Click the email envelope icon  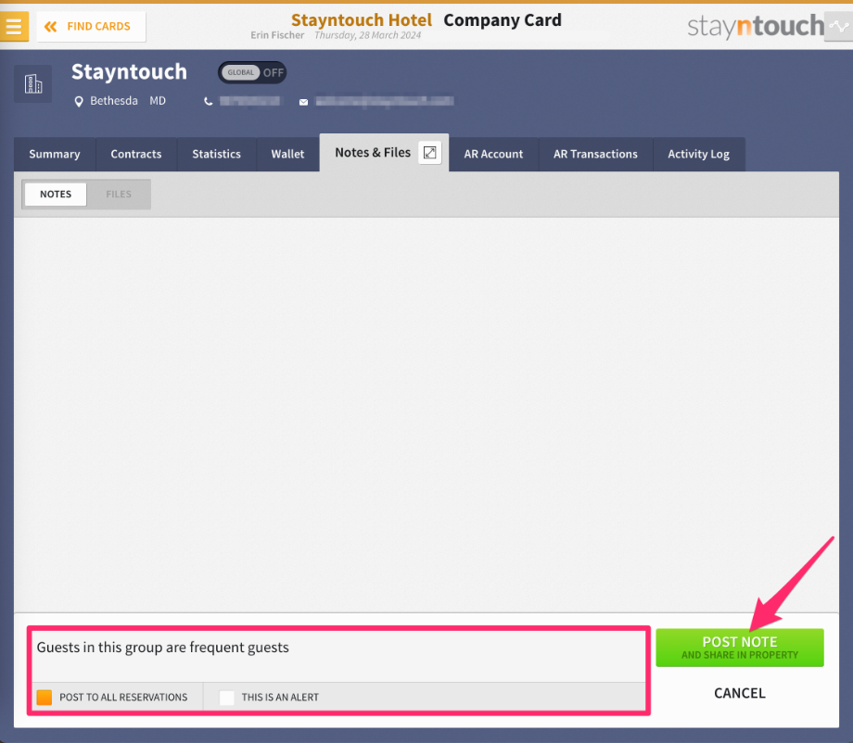pos(303,102)
